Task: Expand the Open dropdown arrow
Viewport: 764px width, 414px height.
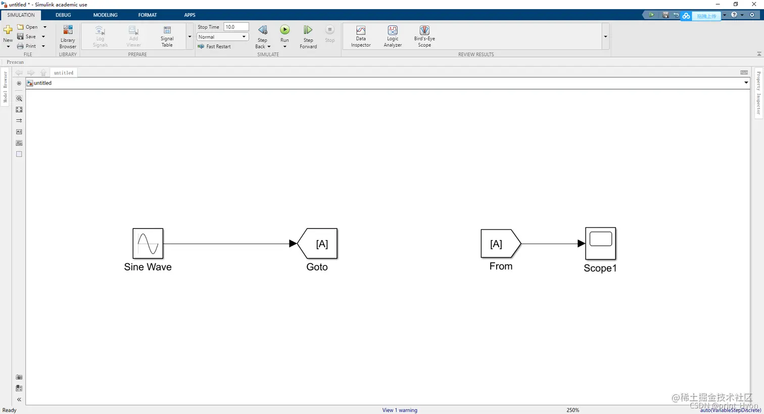Action: click(44, 27)
